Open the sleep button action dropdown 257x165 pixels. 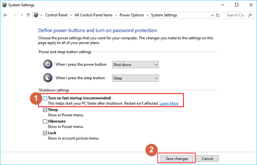(x=135, y=78)
